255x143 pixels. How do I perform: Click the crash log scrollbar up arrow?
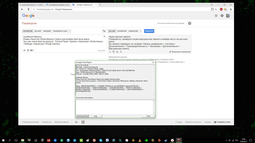[x=154, y=65]
